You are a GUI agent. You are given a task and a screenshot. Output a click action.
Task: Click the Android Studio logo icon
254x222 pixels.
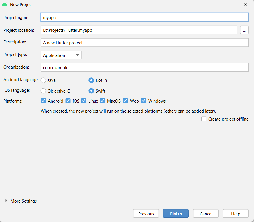click(5, 5)
